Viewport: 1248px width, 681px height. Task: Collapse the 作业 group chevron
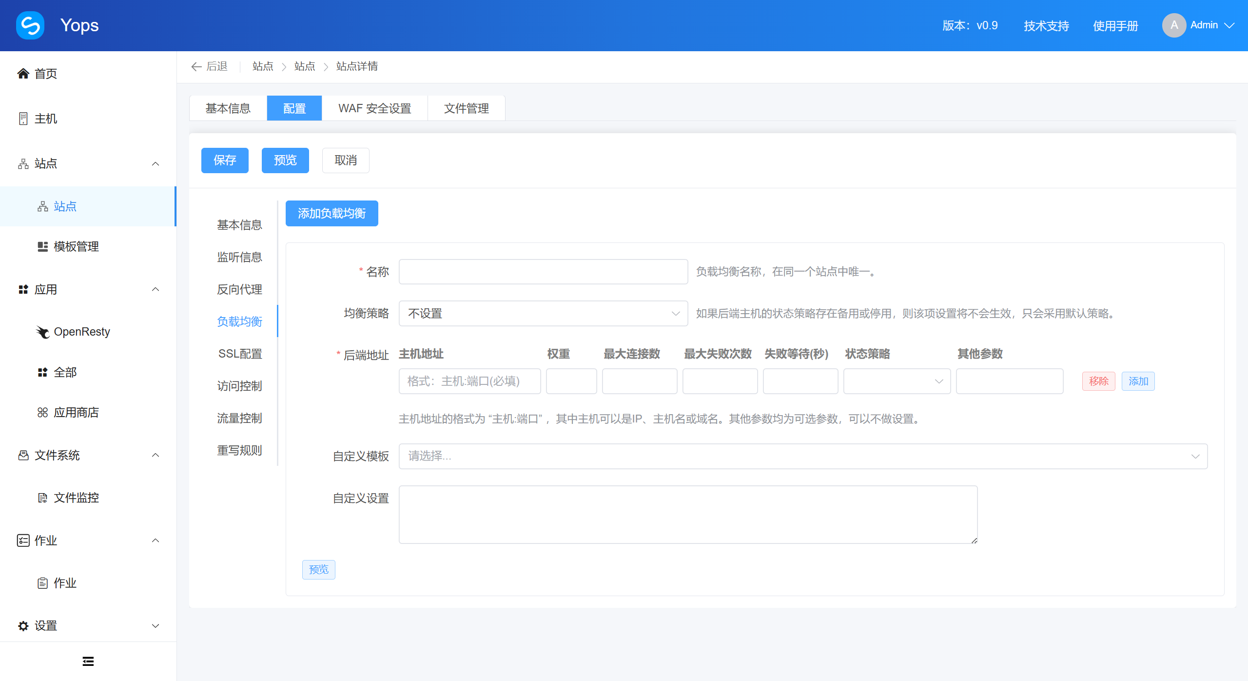pos(156,541)
